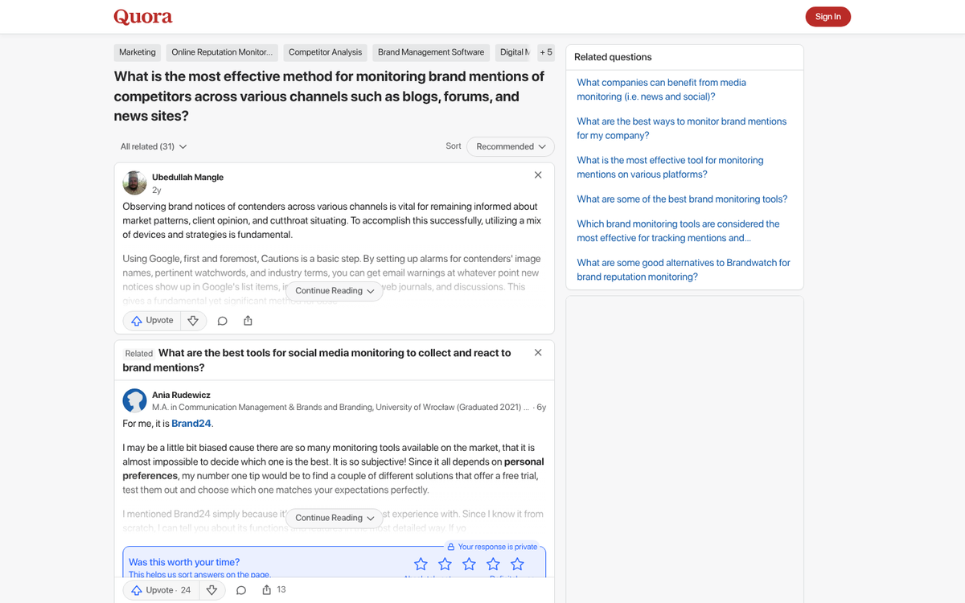Downvote Ania Rudewicz's answer

[x=211, y=589]
